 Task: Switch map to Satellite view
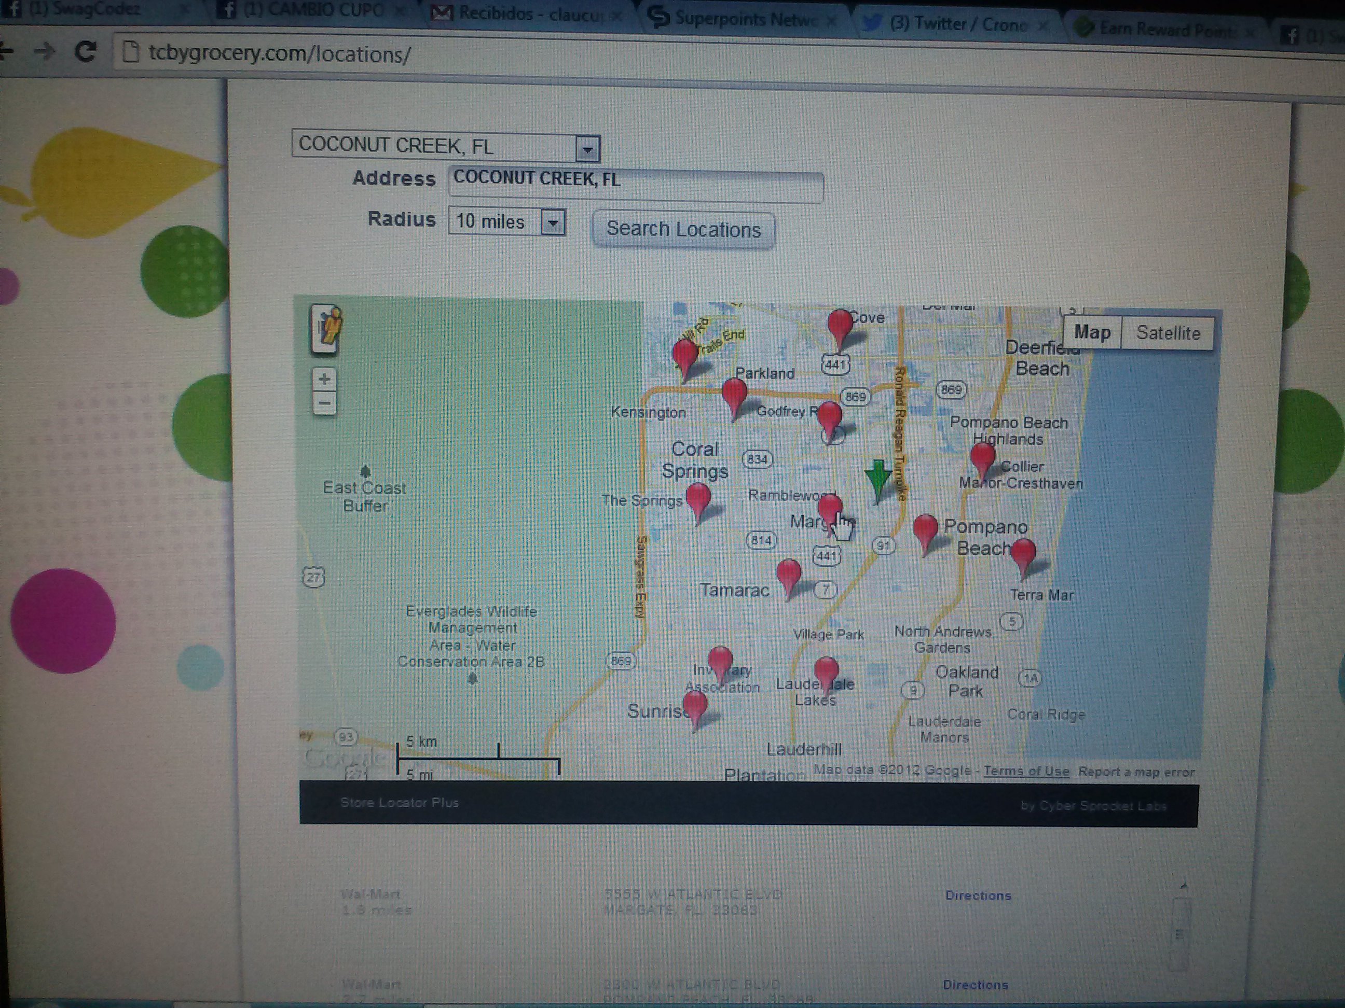pos(1168,333)
